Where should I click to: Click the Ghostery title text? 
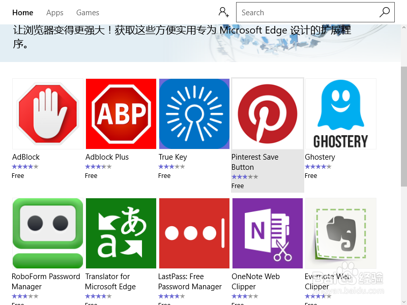pos(320,157)
